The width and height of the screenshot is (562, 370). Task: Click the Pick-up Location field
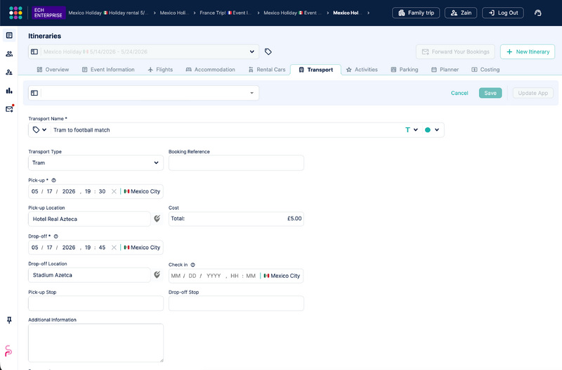[x=89, y=219]
